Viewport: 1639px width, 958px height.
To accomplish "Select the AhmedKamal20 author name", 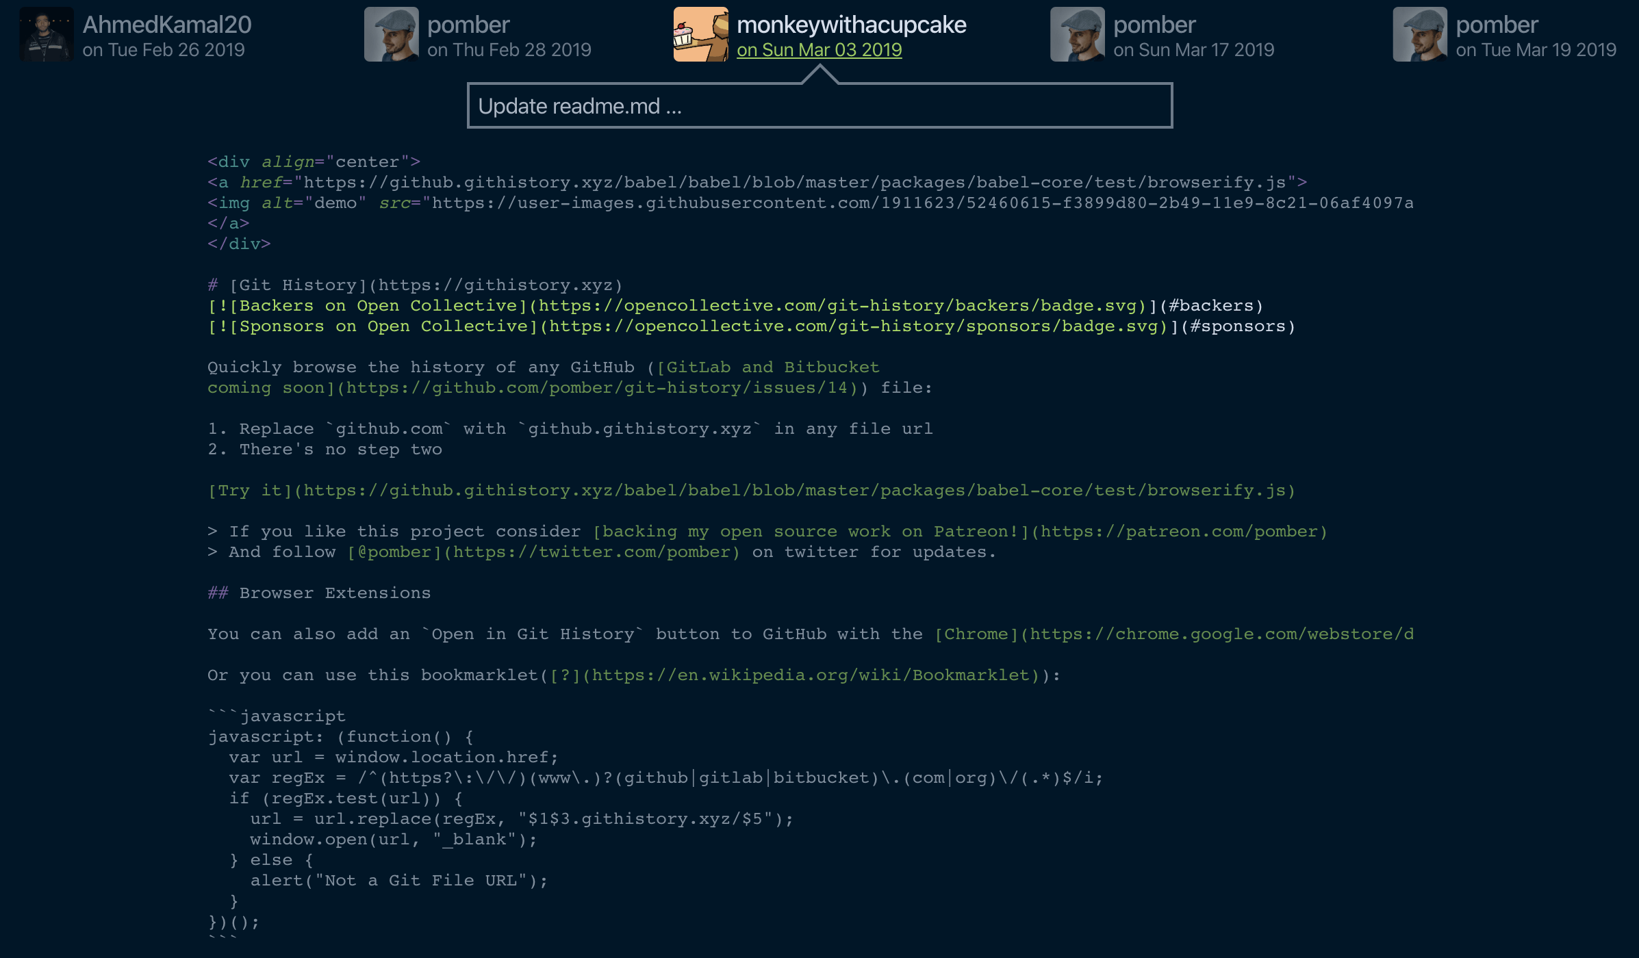I will coord(167,25).
